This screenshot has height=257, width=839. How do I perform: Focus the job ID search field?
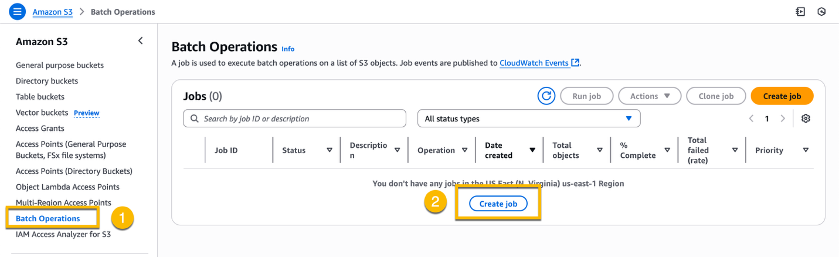pos(294,119)
